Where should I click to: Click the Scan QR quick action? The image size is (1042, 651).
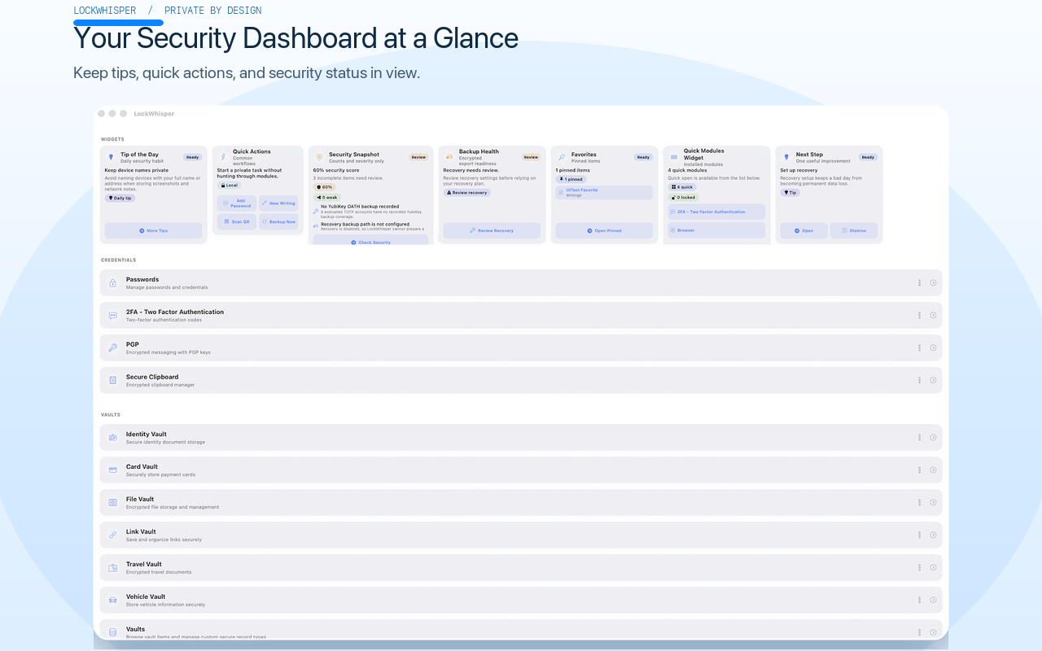click(x=237, y=221)
